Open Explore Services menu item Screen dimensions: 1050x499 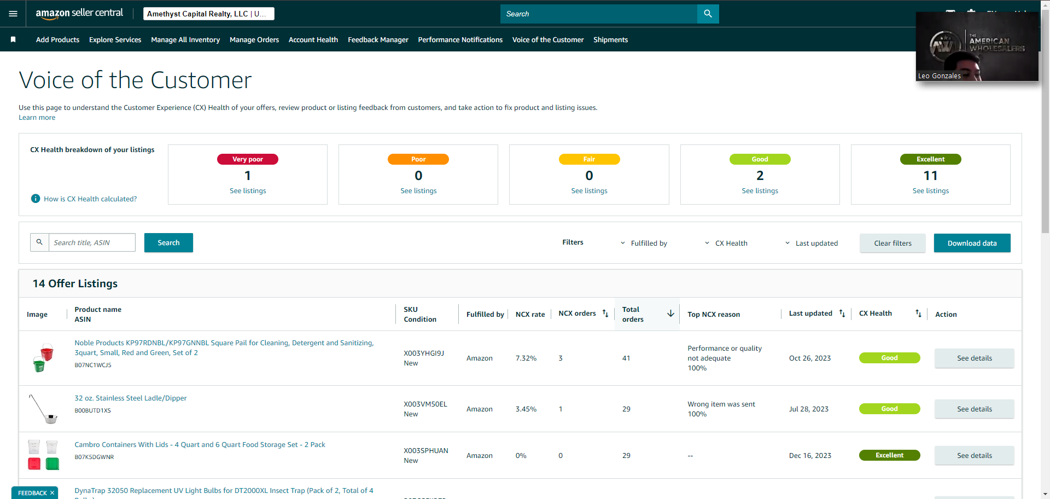(x=115, y=39)
